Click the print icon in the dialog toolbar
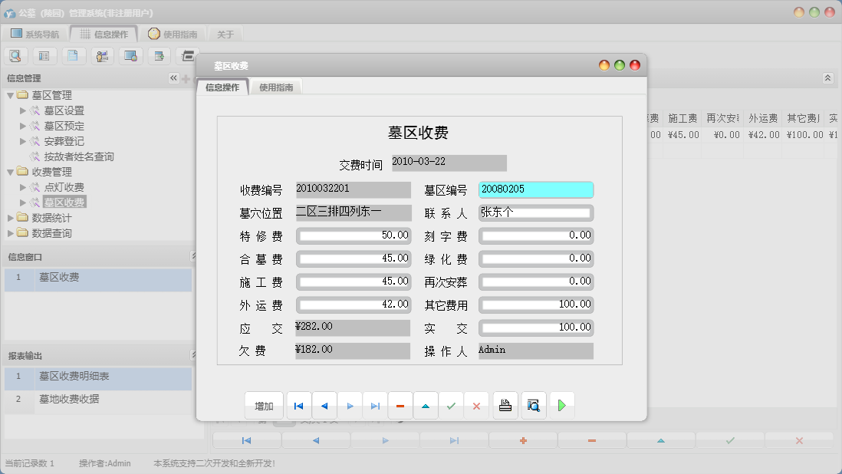 [x=505, y=406]
